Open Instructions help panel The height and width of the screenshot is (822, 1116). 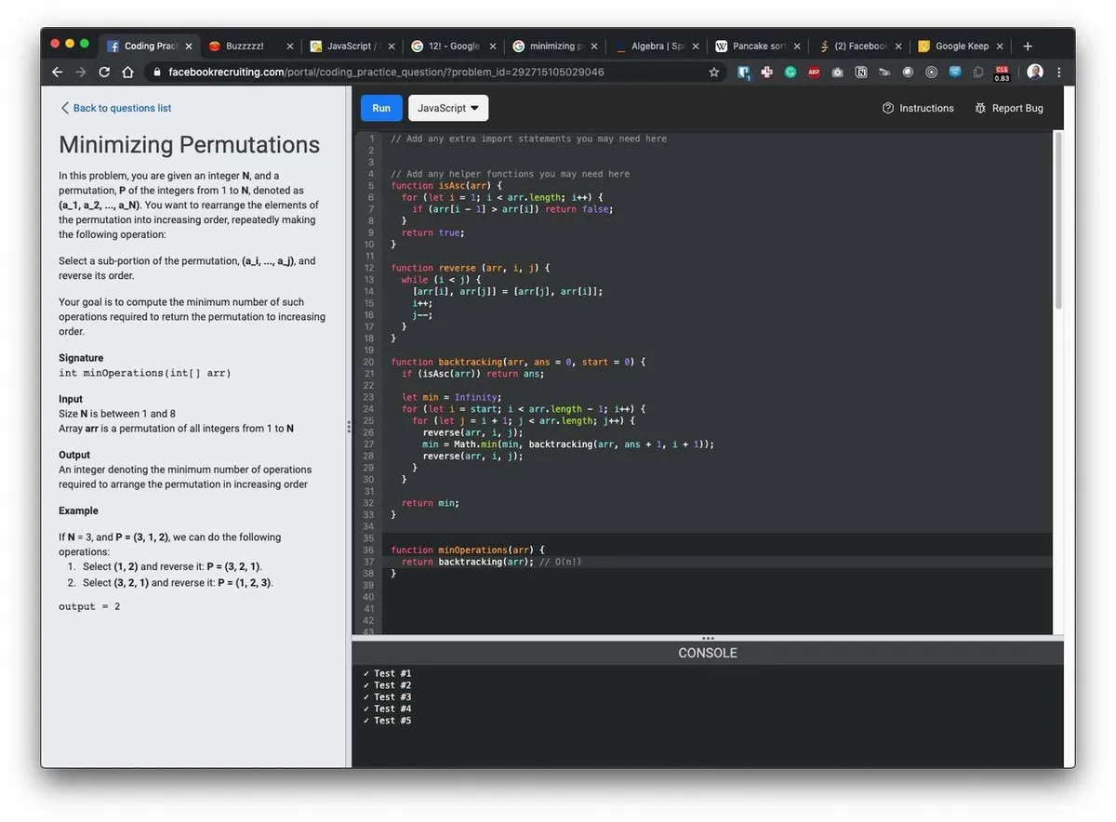[918, 108]
